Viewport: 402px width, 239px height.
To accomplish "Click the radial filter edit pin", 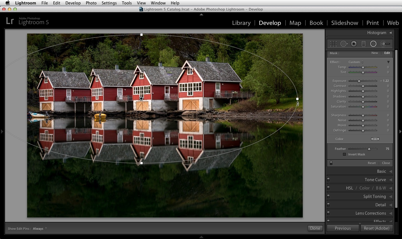I will [x=141, y=98].
